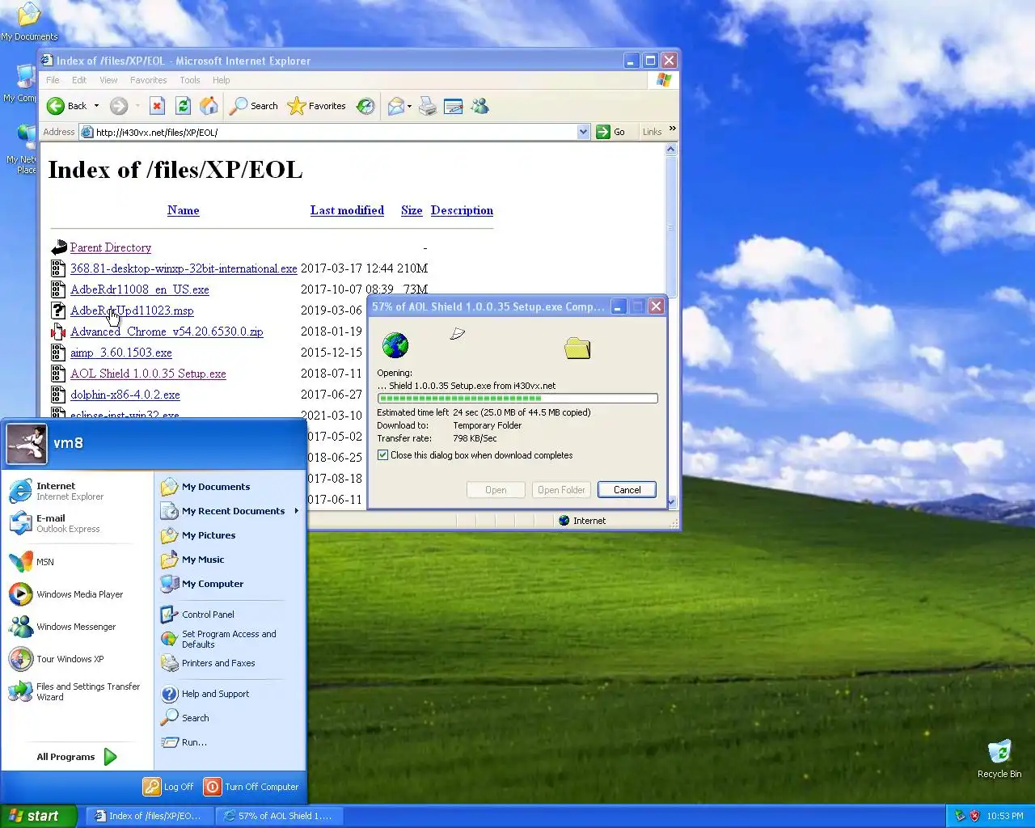Stop page loading with the red X icon
Viewport: 1035px width, 828px height.
click(x=158, y=106)
